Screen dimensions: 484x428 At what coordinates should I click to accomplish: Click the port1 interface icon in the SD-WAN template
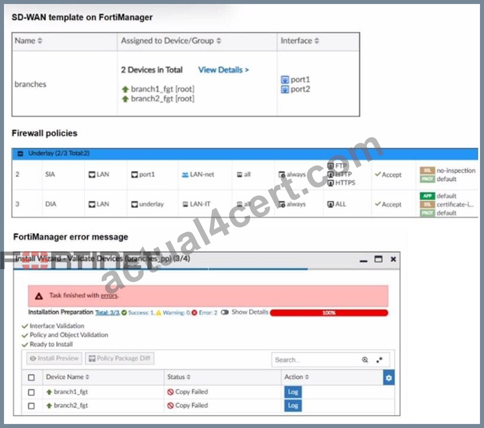point(284,80)
